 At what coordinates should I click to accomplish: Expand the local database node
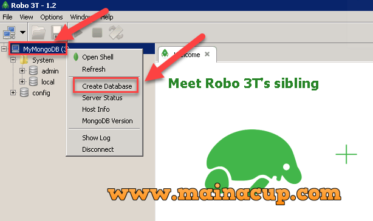(x=22, y=81)
